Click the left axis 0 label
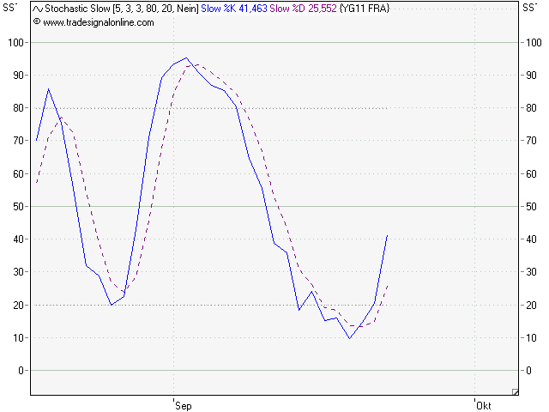Viewport: 549px width, 412px height. tap(21, 370)
